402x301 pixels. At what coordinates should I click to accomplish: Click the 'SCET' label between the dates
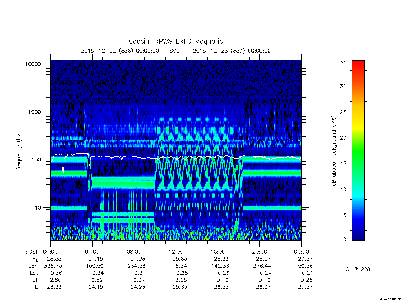176,51
